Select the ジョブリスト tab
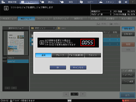The height and width of the screenshot is (102, 136). pos(29,2)
